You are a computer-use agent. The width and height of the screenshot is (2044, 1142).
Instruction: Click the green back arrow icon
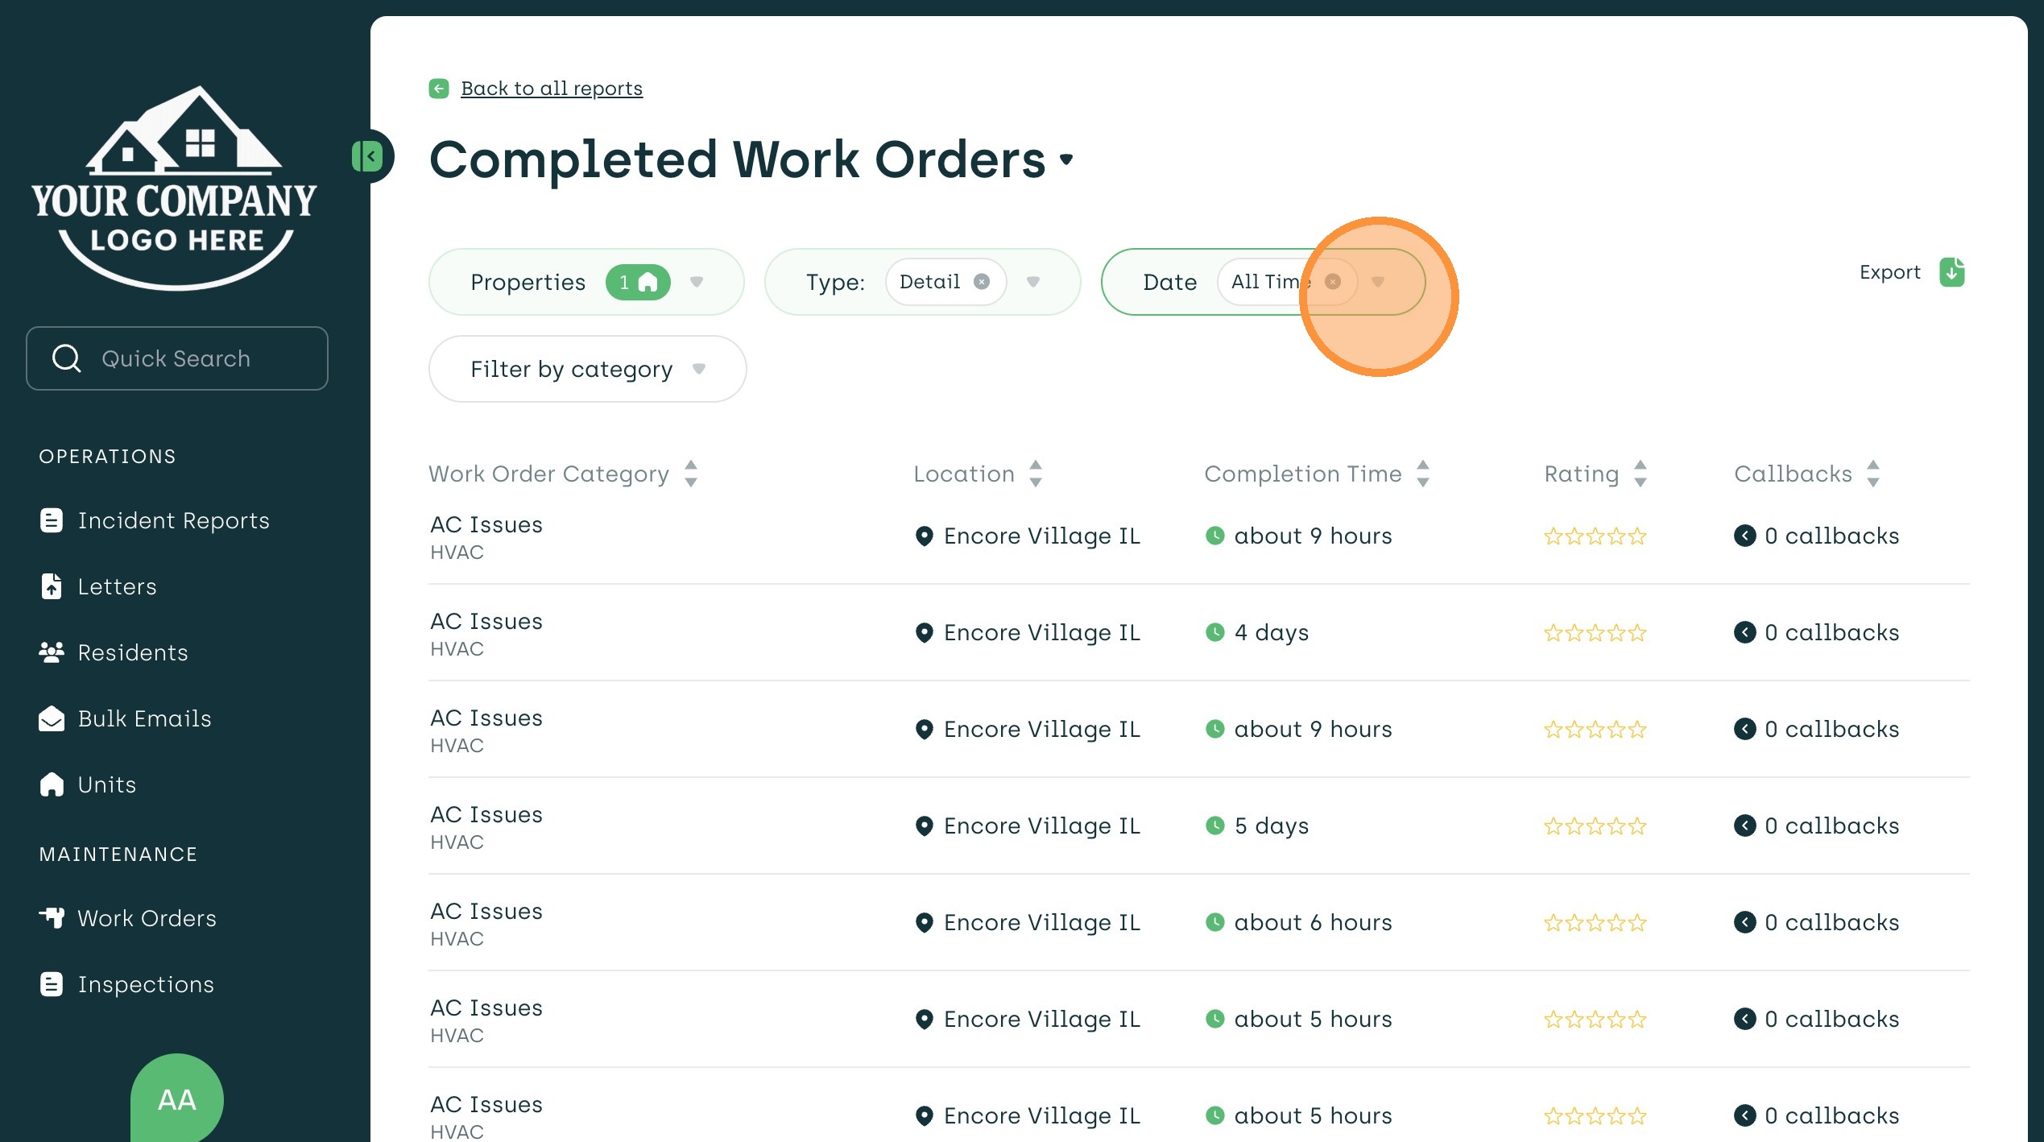tap(439, 89)
